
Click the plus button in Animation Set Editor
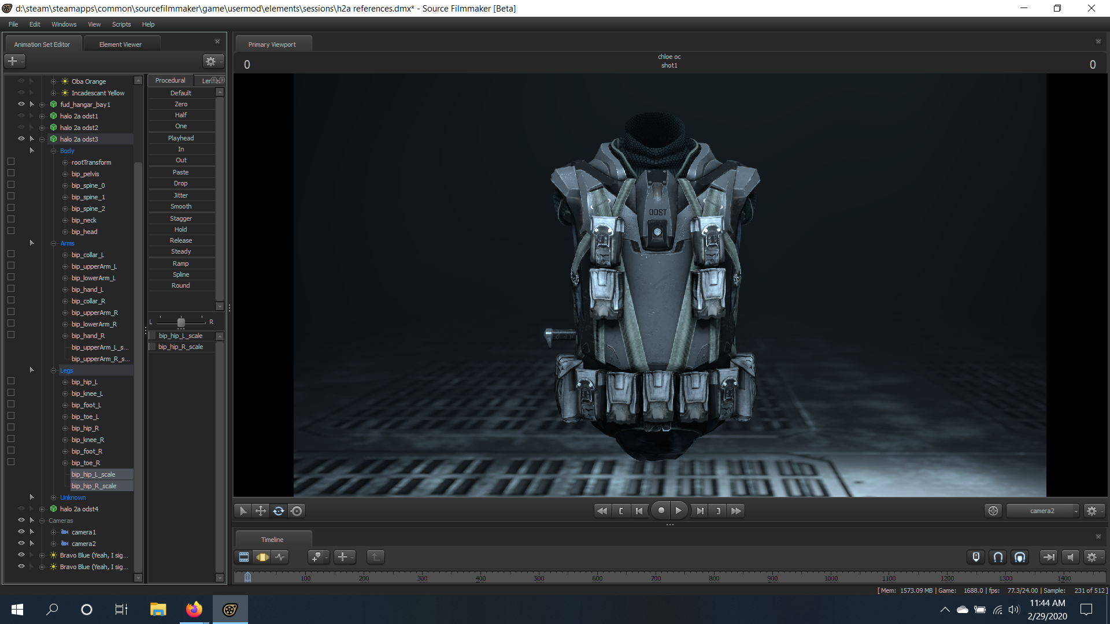(15, 61)
